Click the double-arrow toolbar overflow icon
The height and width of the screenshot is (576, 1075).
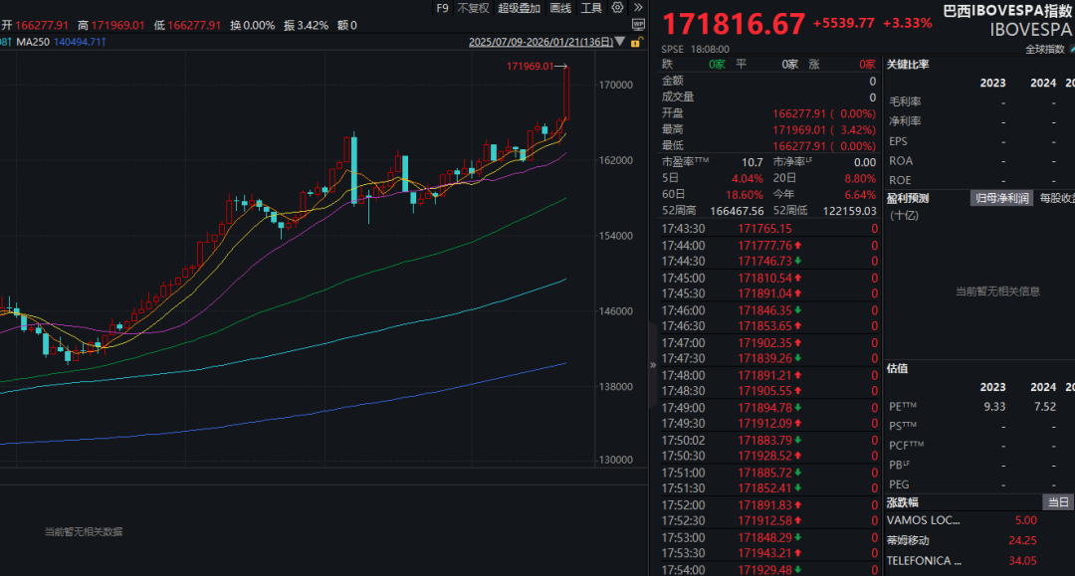636,8
